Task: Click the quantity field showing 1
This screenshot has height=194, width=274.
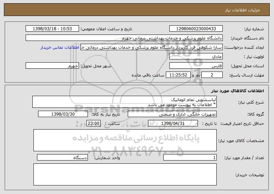Action: [190, 157]
